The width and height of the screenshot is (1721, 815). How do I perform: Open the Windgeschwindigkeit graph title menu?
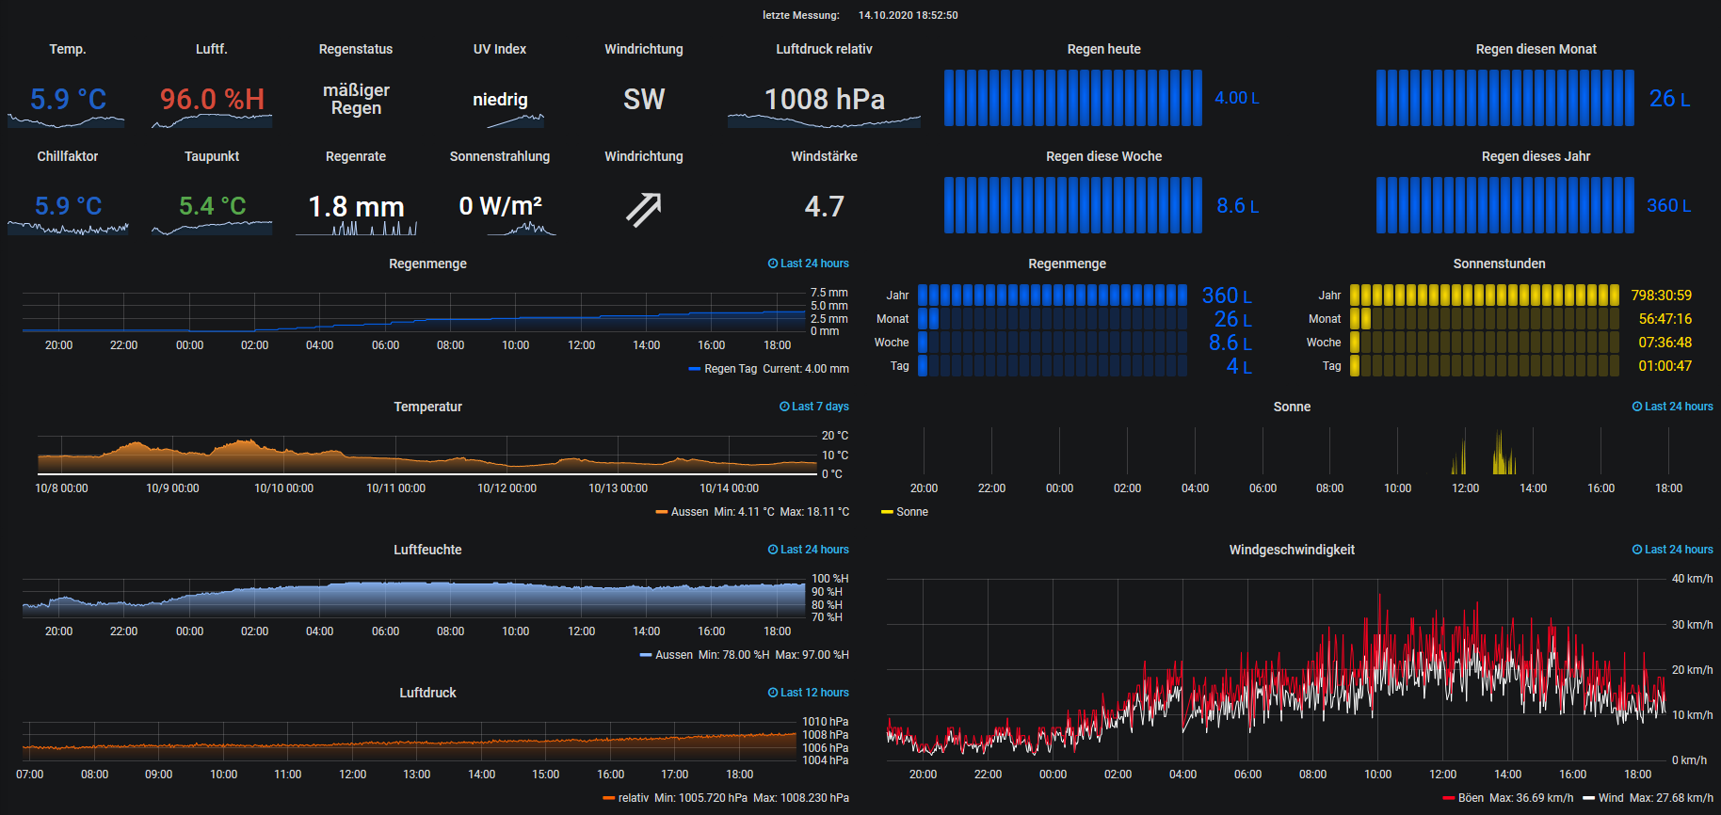coord(1292,550)
